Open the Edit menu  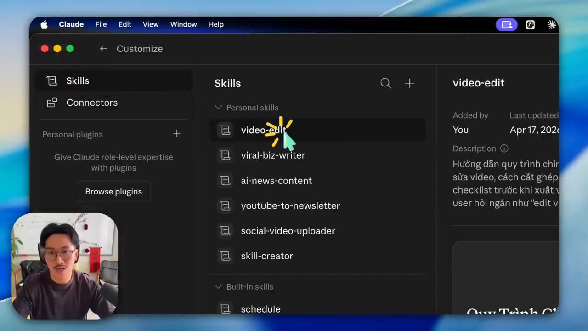125,24
